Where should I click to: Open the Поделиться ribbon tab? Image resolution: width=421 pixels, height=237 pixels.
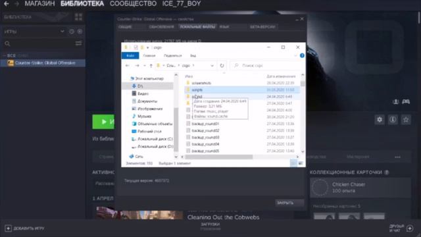point(172,55)
